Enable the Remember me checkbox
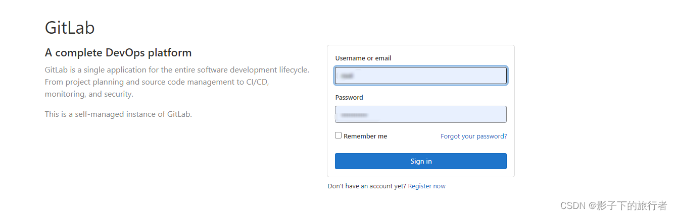Image resolution: width=675 pixels, height=215 pixels. [339, 135]
